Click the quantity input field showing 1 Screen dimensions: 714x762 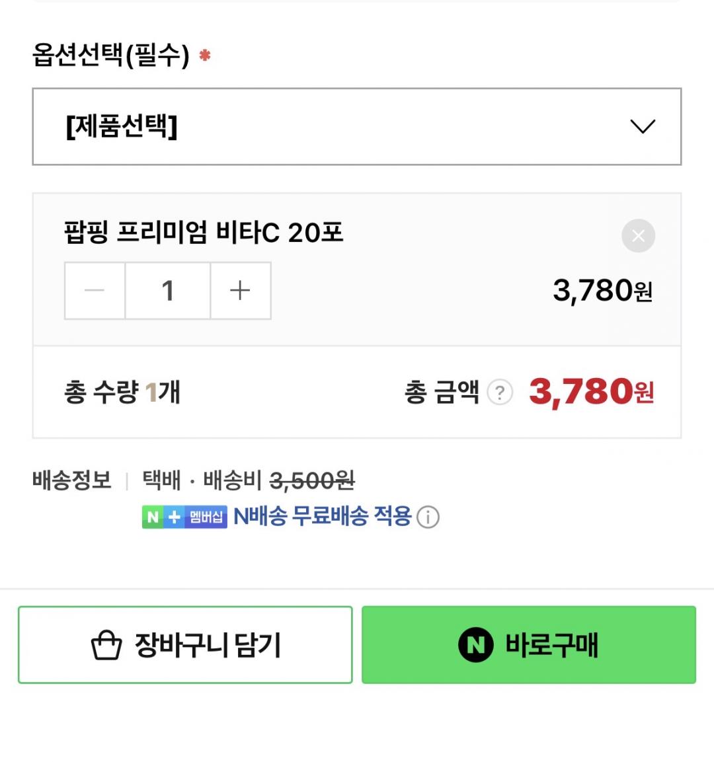167,291
